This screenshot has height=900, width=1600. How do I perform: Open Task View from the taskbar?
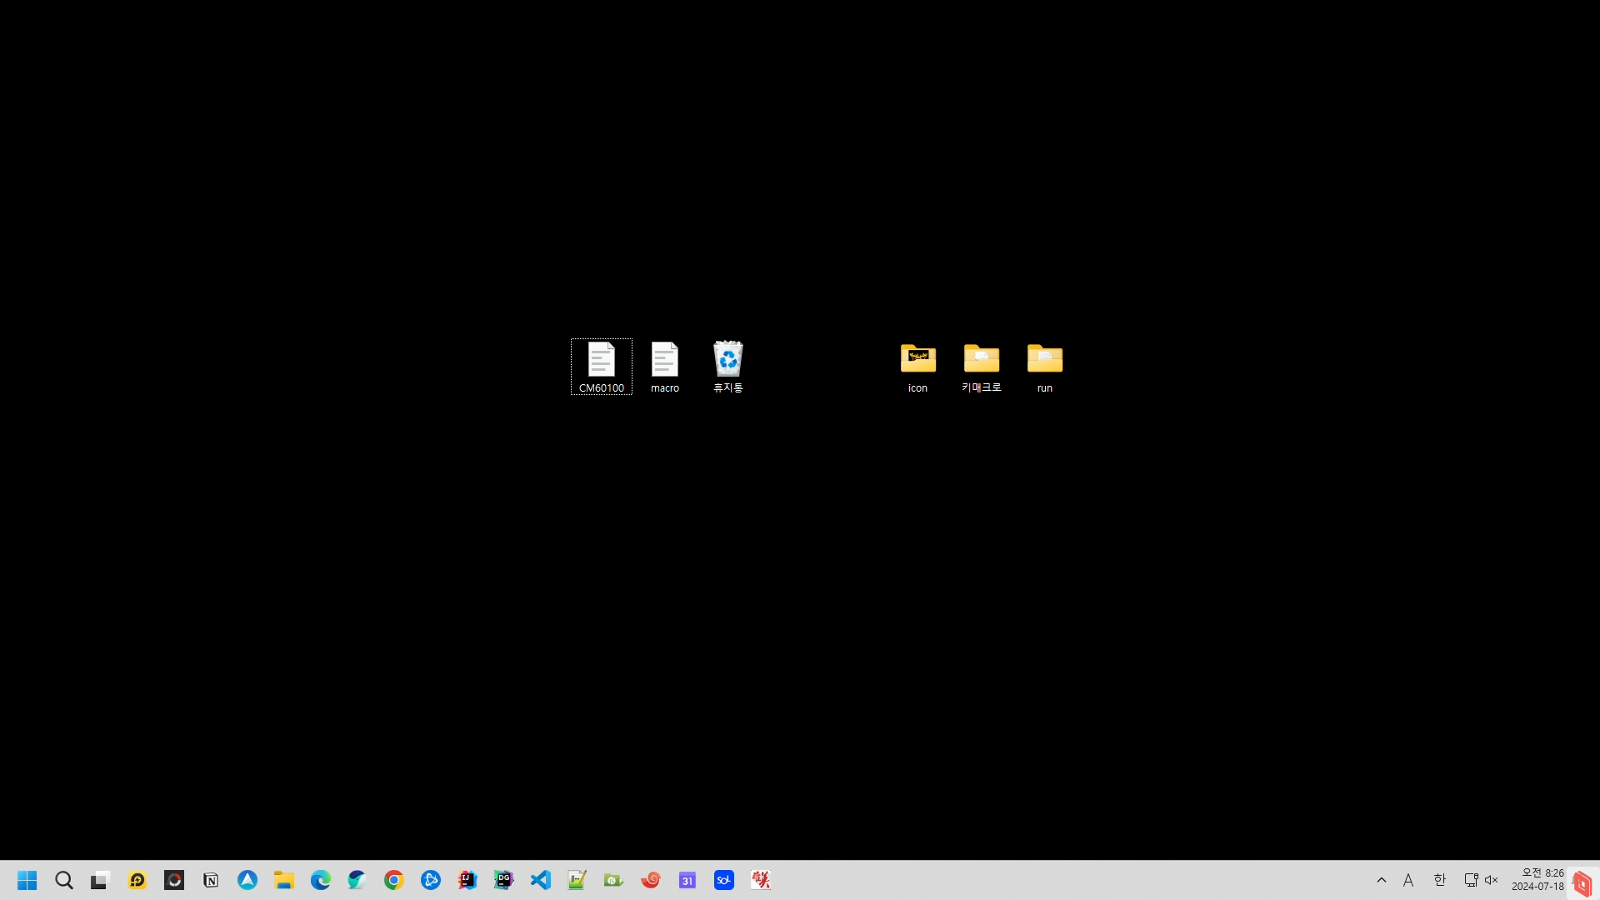100,880
